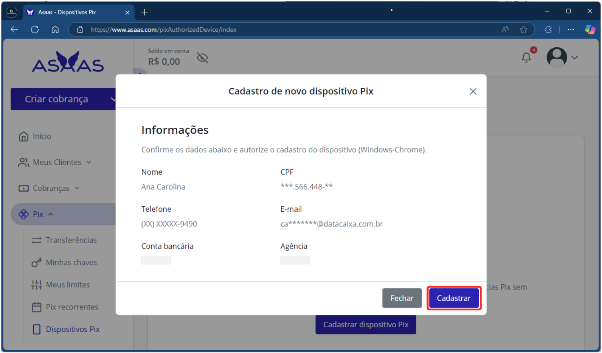Image resolution: width=602 pixels, height=353 pixels.
Task: Collapse the Pix submenu chevron
Action: [51, 214]
